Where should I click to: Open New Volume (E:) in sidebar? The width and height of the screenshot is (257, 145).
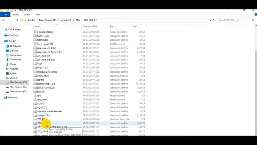pyautogui.click(x=18, y=87)
